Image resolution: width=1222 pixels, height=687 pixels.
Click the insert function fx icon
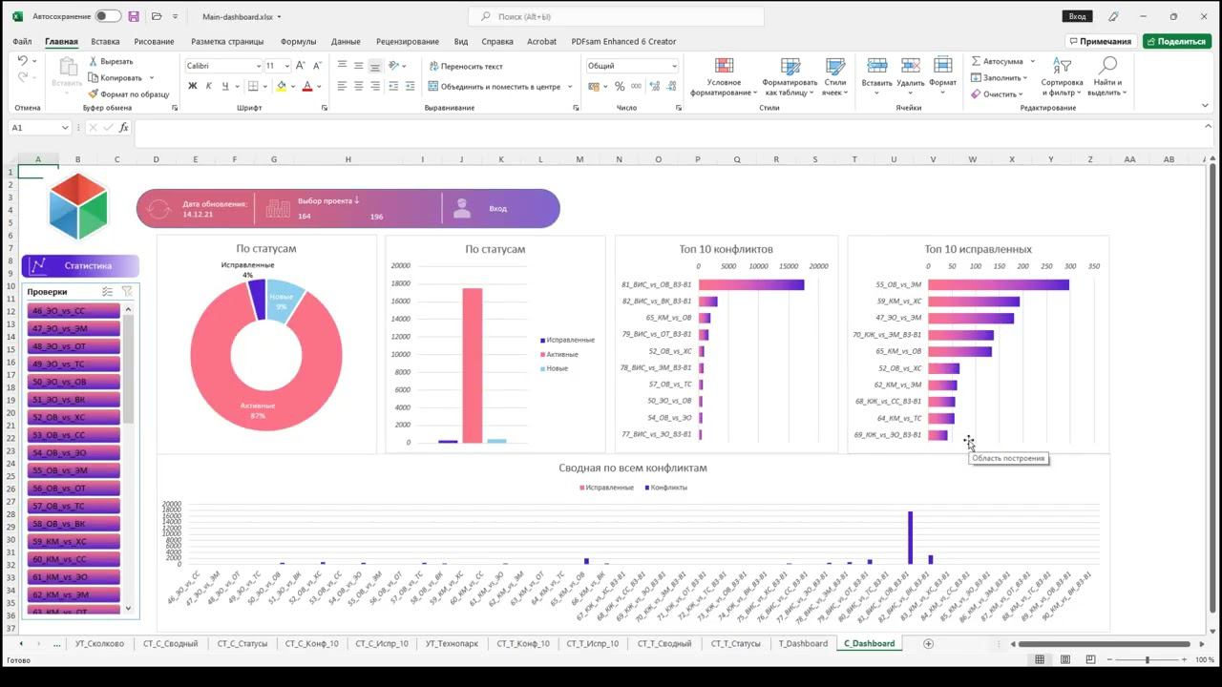124,128
